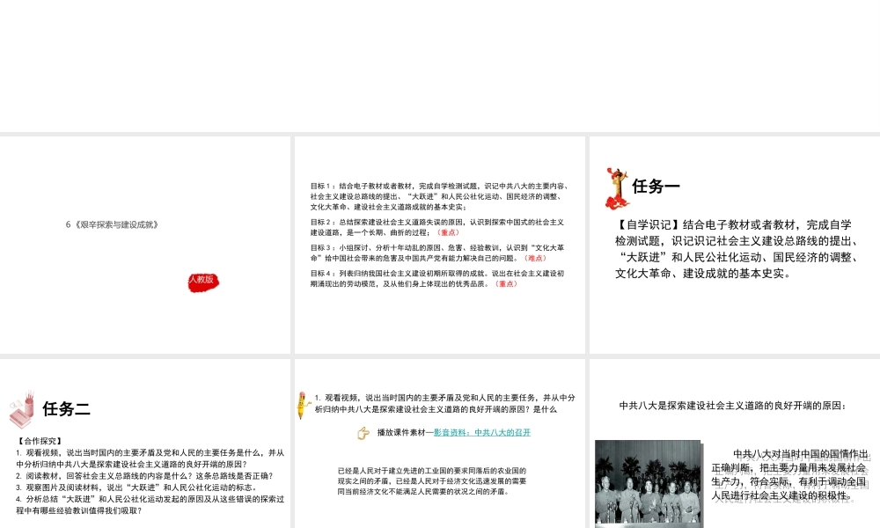Click the red (重点) marker in 目标4
The width and height of the screenshot is (880, 528).
[x=506, y=284]
